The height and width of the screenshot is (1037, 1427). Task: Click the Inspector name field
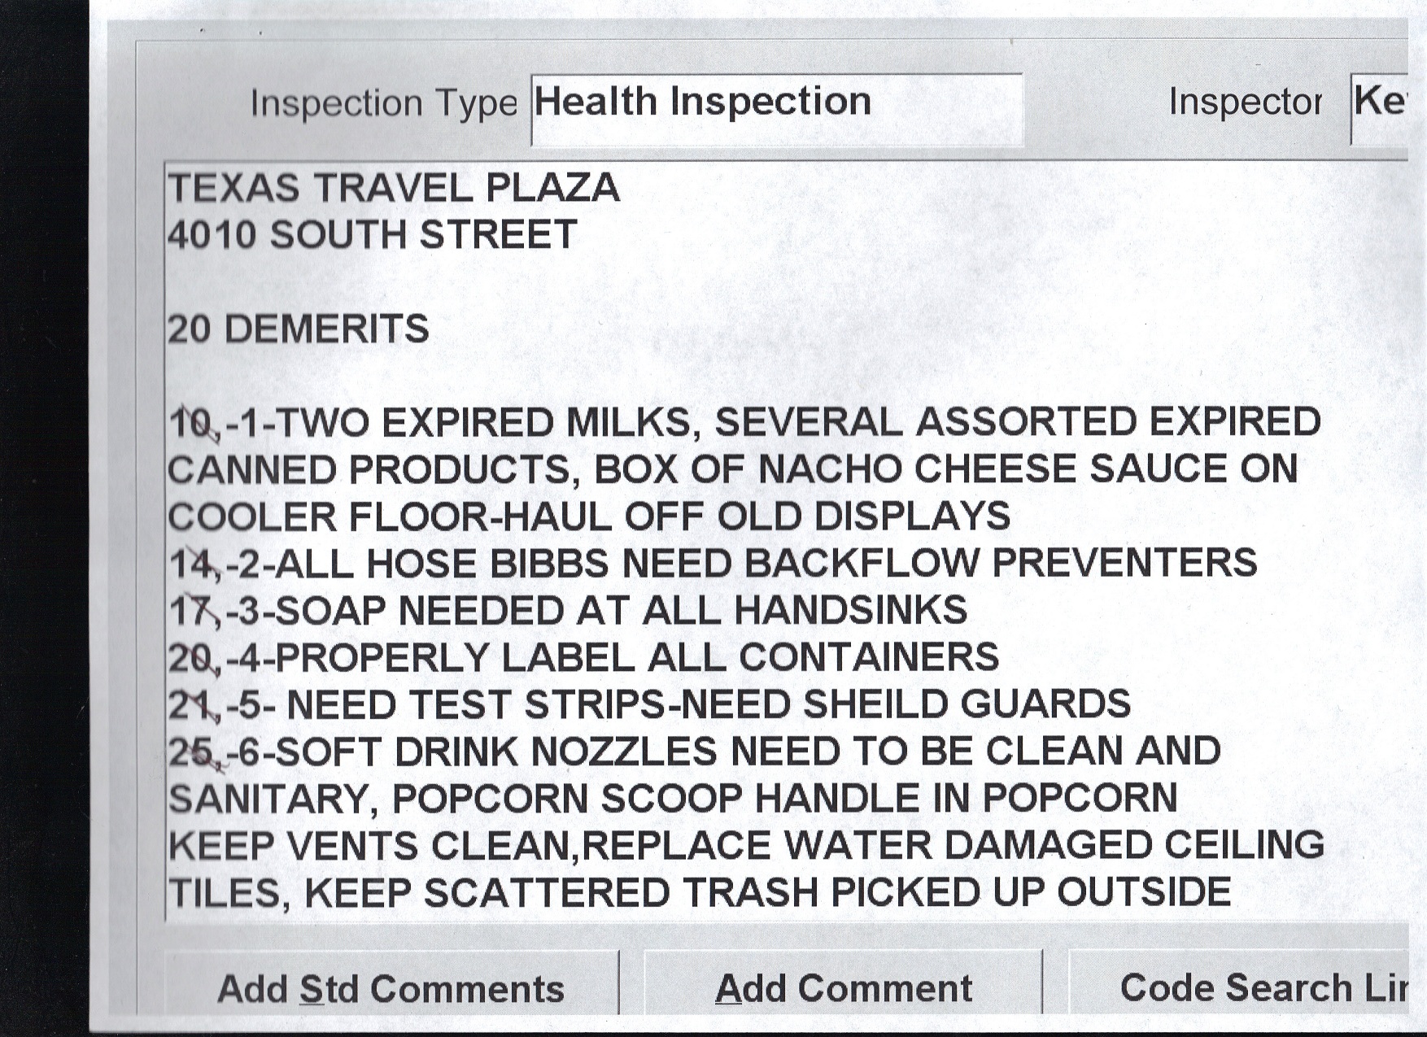point(1380,107)
